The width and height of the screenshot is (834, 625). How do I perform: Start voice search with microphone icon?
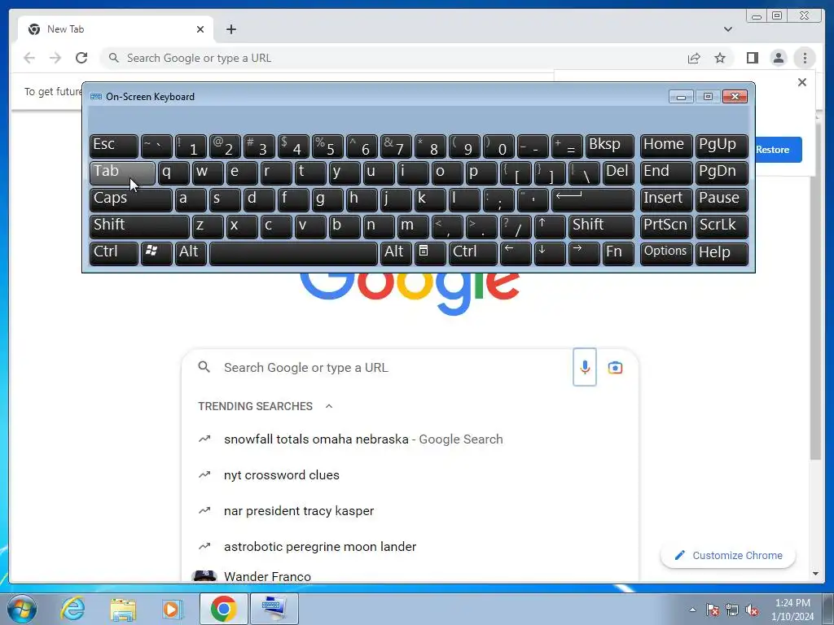point(585,367)
